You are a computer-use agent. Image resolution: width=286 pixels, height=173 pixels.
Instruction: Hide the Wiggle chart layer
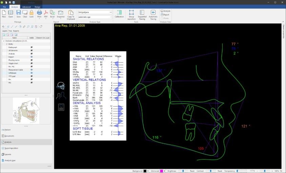pos(32,63)
